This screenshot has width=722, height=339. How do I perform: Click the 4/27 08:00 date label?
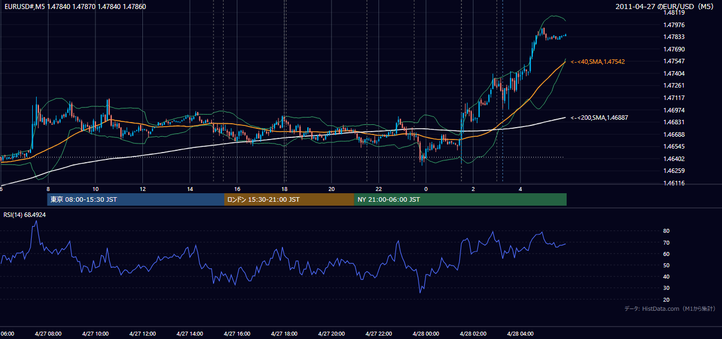coord(48,334)
